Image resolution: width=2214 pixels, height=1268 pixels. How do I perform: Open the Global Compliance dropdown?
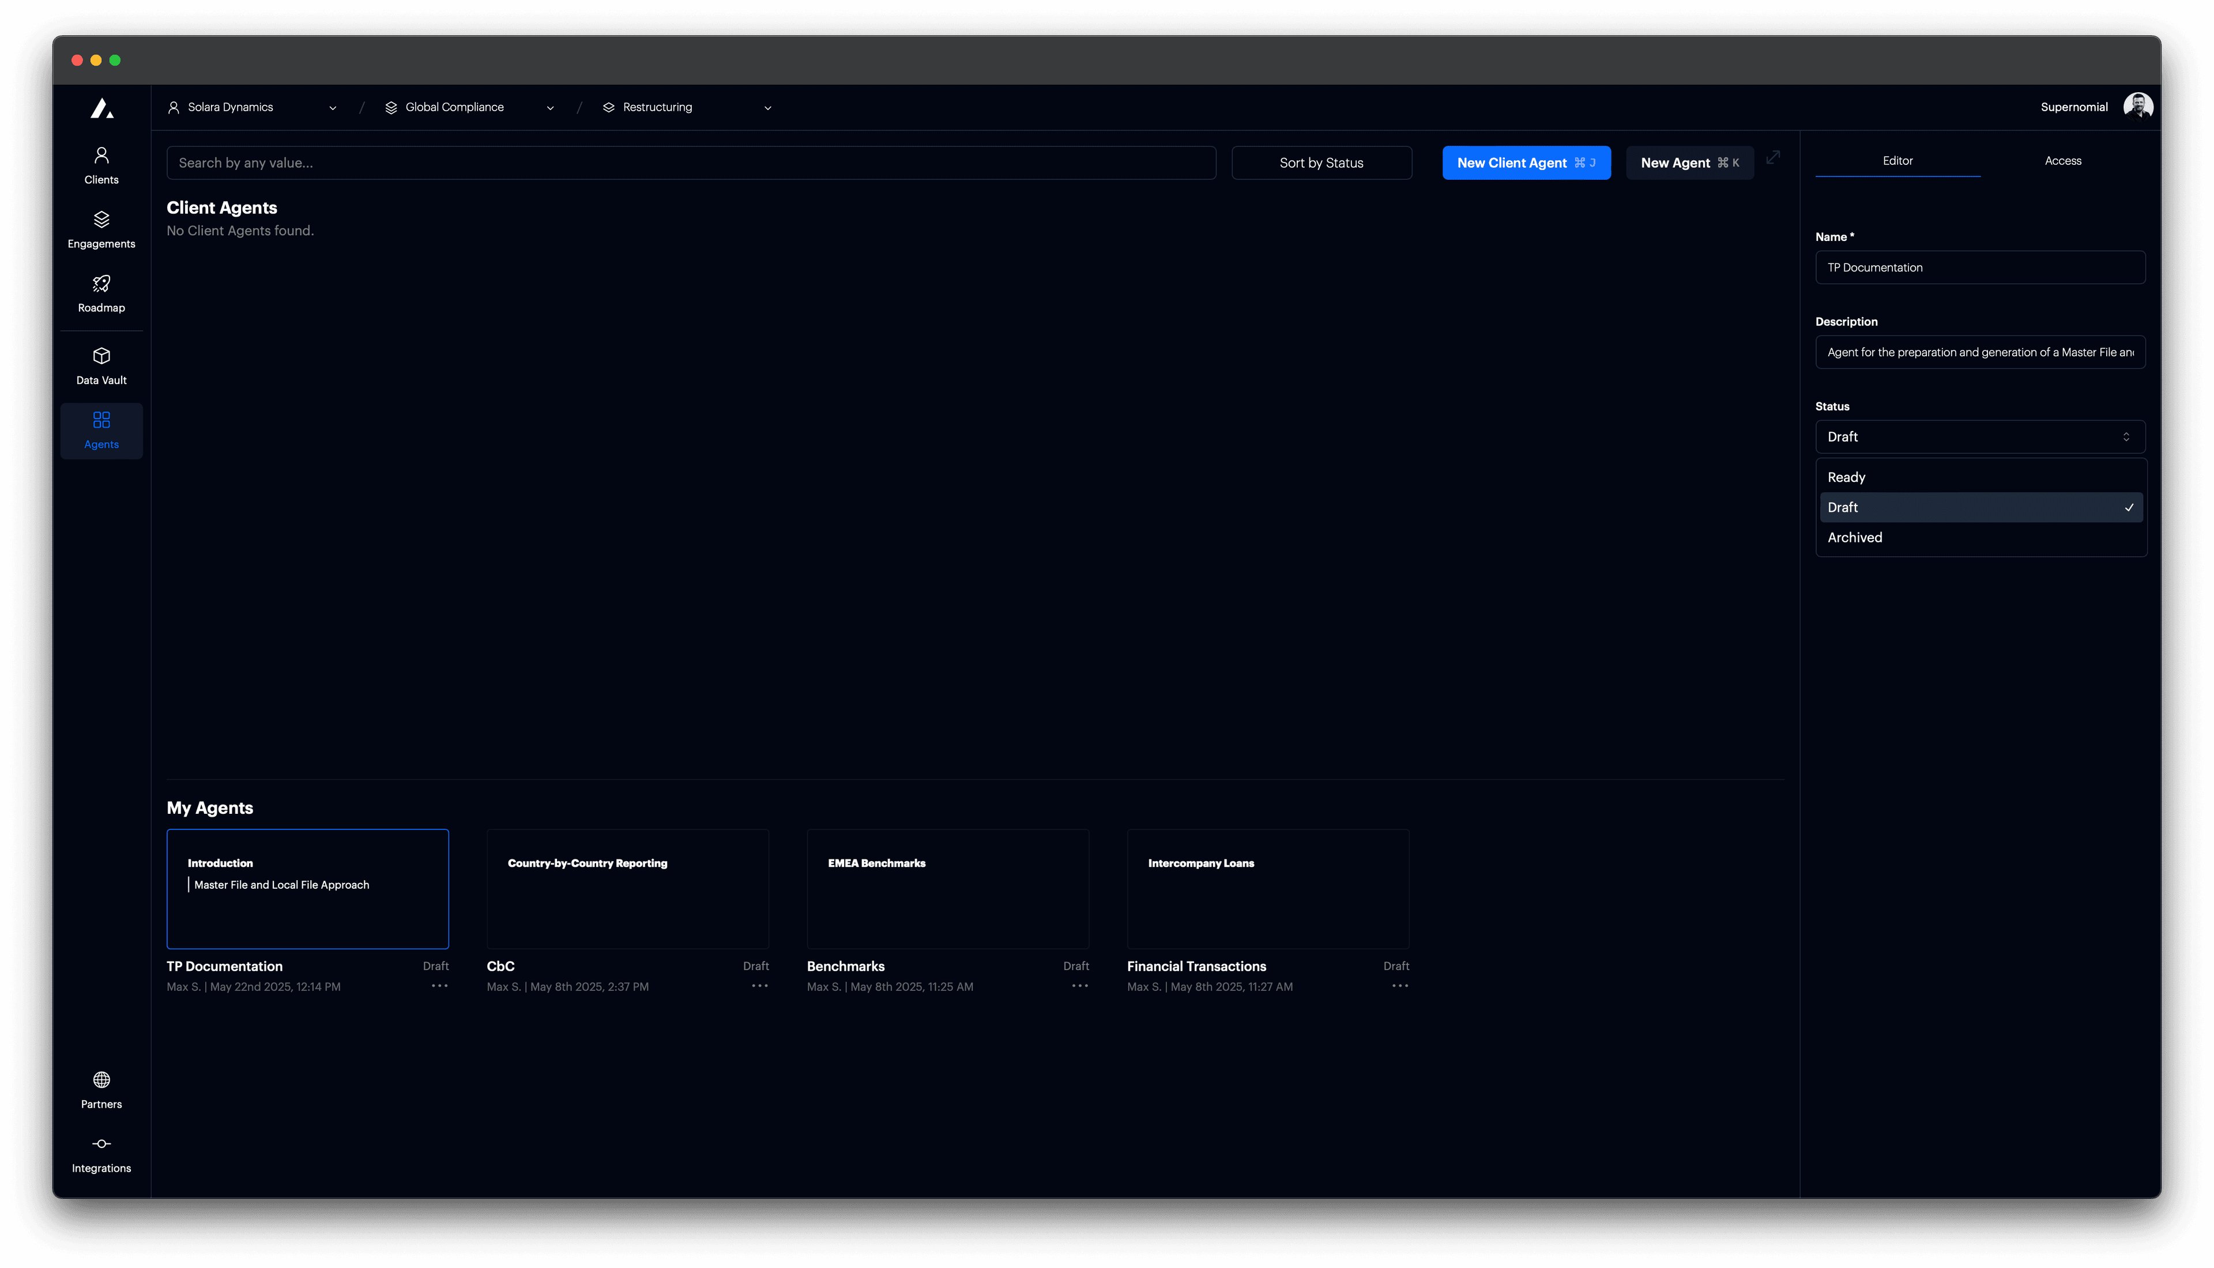[x=549, y=107]
